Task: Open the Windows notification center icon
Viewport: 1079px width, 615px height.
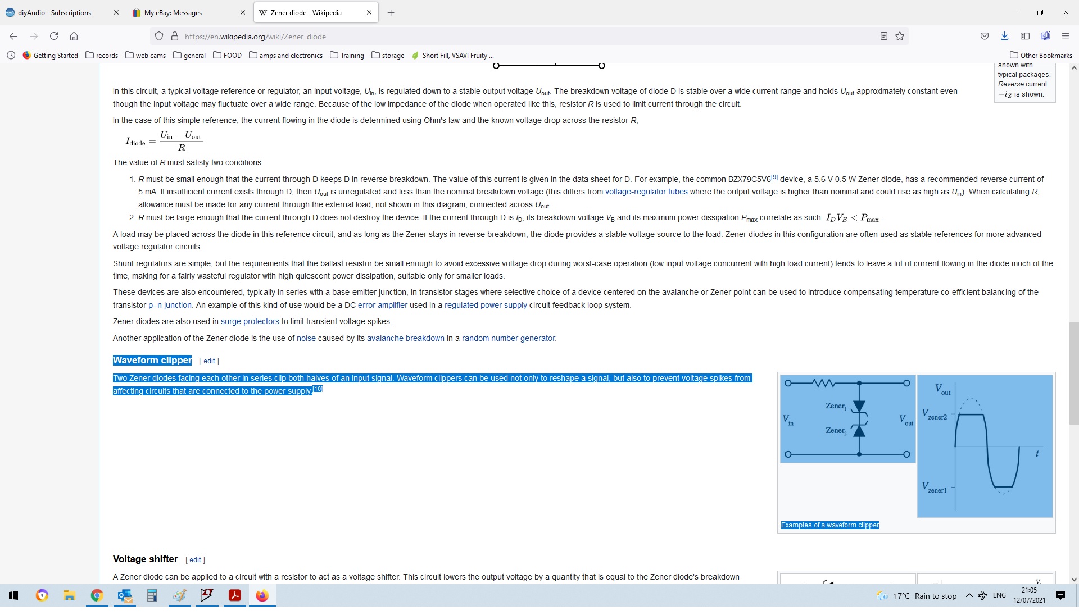Action: coord(1060,596)
